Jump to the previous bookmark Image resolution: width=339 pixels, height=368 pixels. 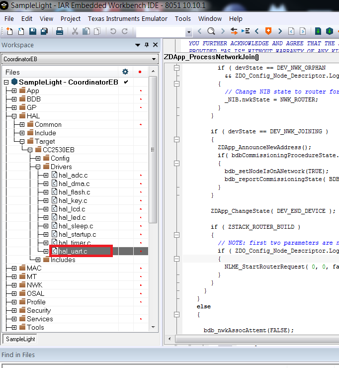[x=257, y=31]
